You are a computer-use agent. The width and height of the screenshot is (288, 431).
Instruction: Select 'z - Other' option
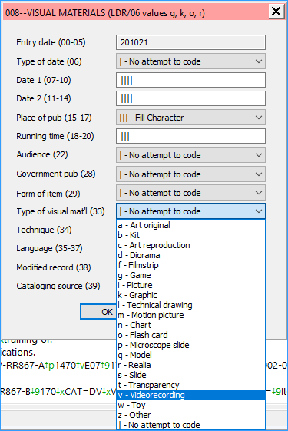(x=190, y=415)
